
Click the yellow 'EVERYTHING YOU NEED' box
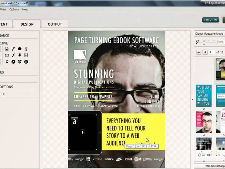point(133,132)
